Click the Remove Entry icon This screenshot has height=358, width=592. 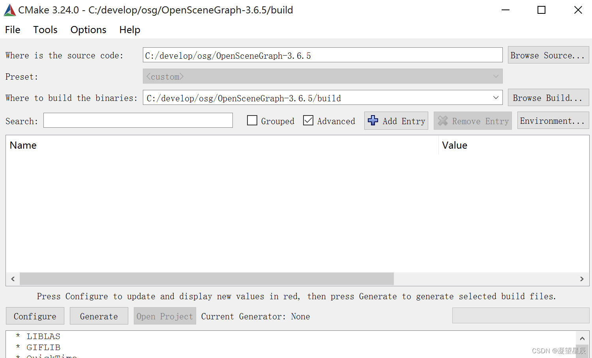point(443,121)
